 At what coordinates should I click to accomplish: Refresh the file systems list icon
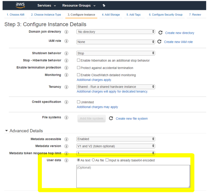click(x=111, y=118)
